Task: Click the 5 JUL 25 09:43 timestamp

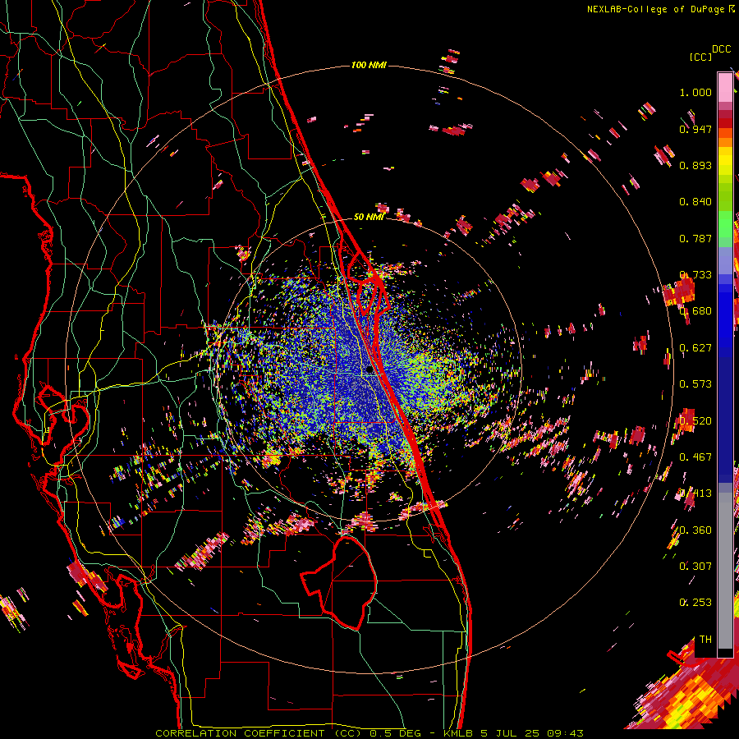Action: pos(532,733)
